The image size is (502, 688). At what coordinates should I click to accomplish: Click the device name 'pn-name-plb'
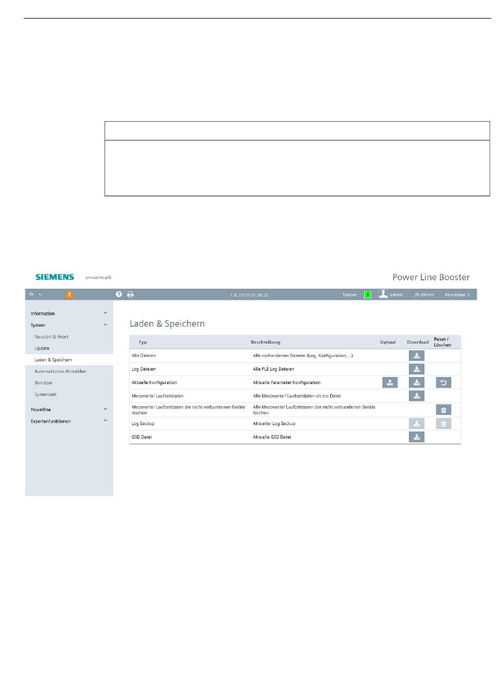tap(99, 277)
